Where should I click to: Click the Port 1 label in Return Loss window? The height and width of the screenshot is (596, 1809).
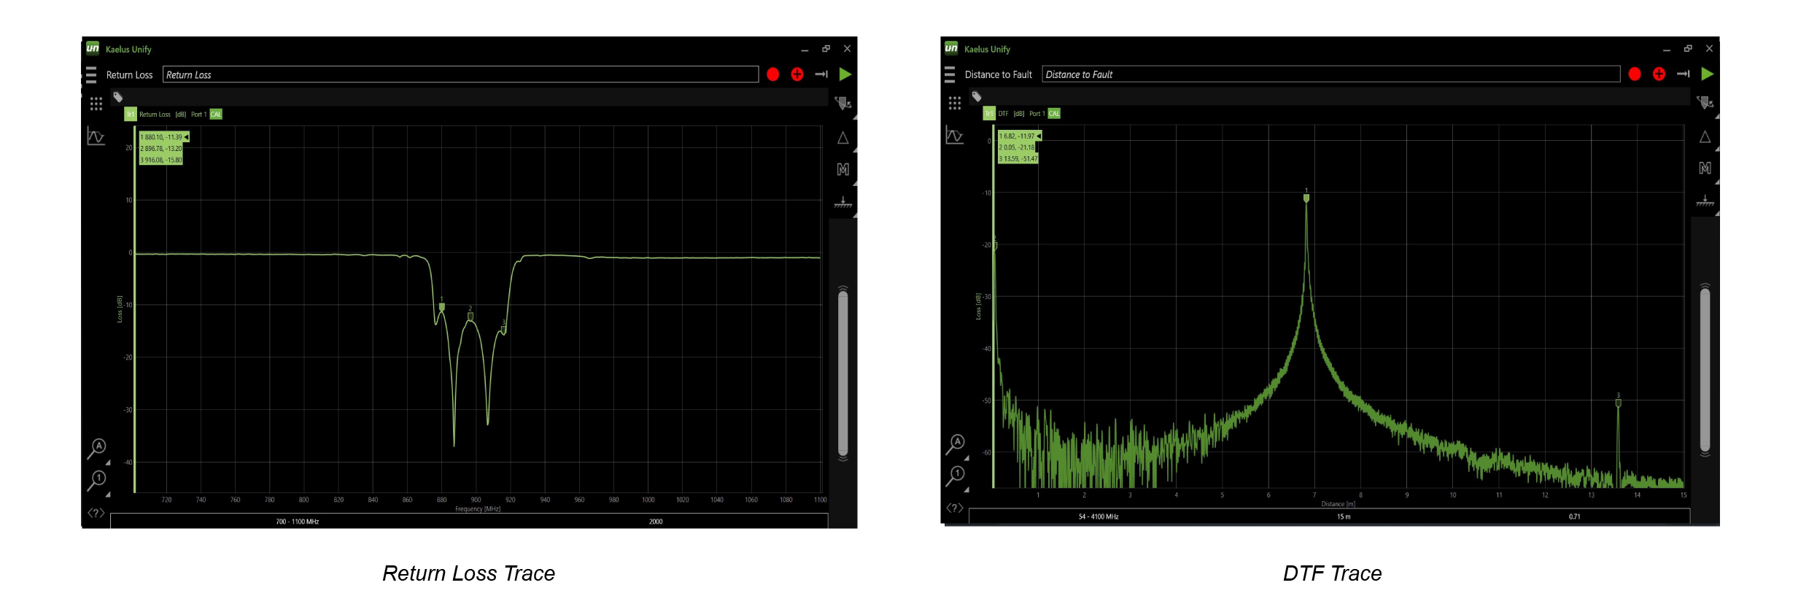tap(198, 115)
